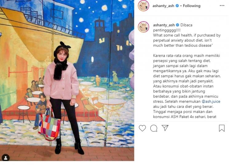The height and width of the screenshot is (165, 229).
Task: Show tagged people icon on photo
Action: [6, 158]
